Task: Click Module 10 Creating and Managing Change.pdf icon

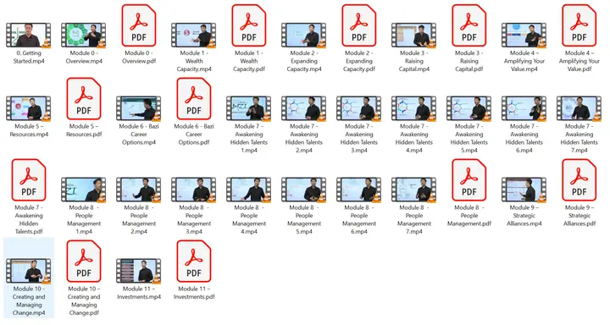Action: click(x=84, y=262)
